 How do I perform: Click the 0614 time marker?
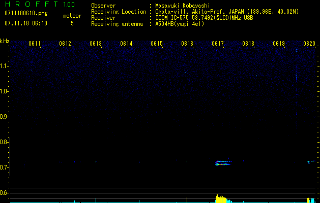[126, 44]
